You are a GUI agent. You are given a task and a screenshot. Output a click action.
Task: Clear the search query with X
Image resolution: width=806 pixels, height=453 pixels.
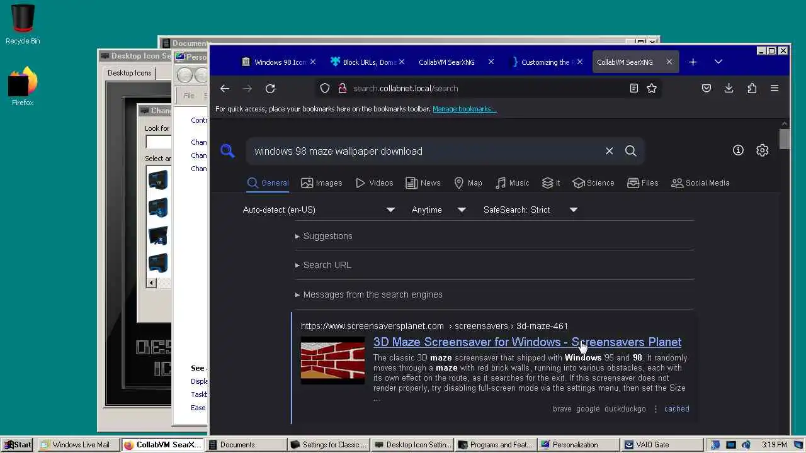(609, 151)
